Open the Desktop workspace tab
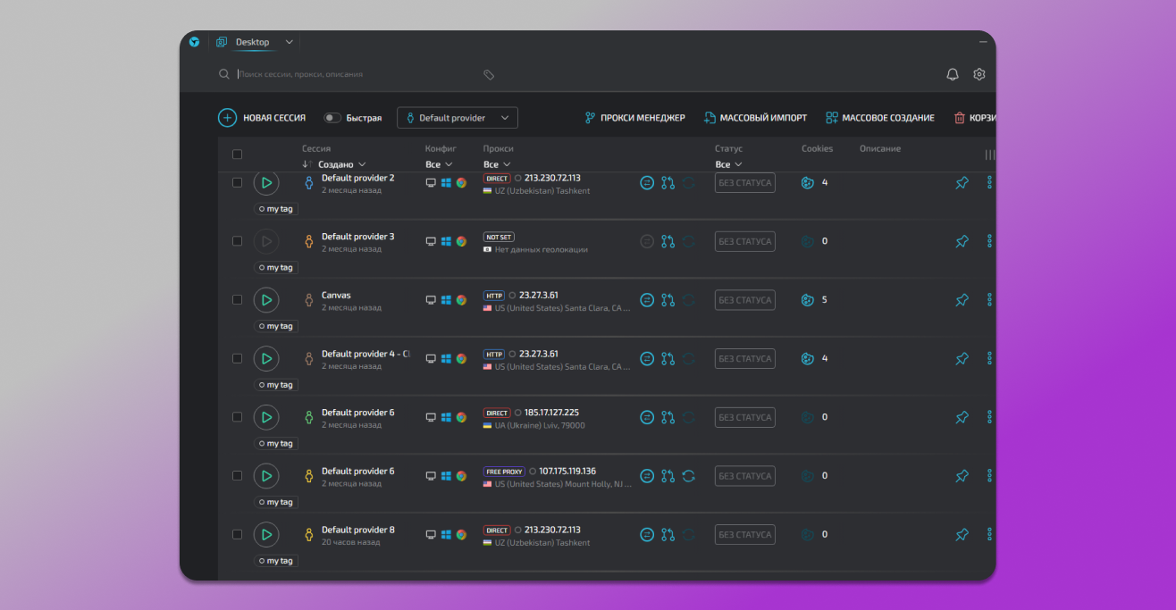Screen dimensions: 1176x610 coord(252,42)
